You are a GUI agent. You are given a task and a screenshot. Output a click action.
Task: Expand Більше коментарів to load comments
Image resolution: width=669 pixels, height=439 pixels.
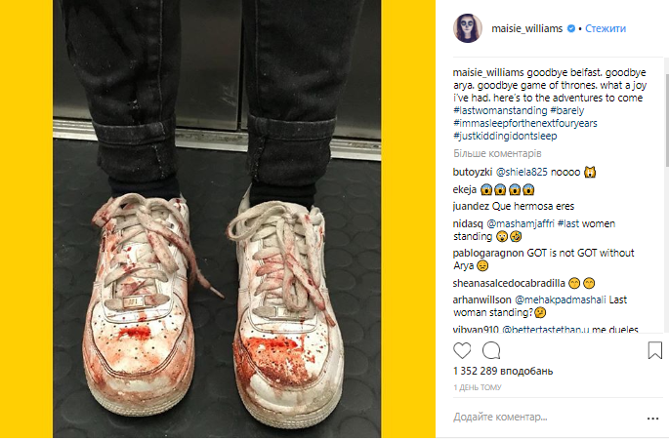coord(497,153)
